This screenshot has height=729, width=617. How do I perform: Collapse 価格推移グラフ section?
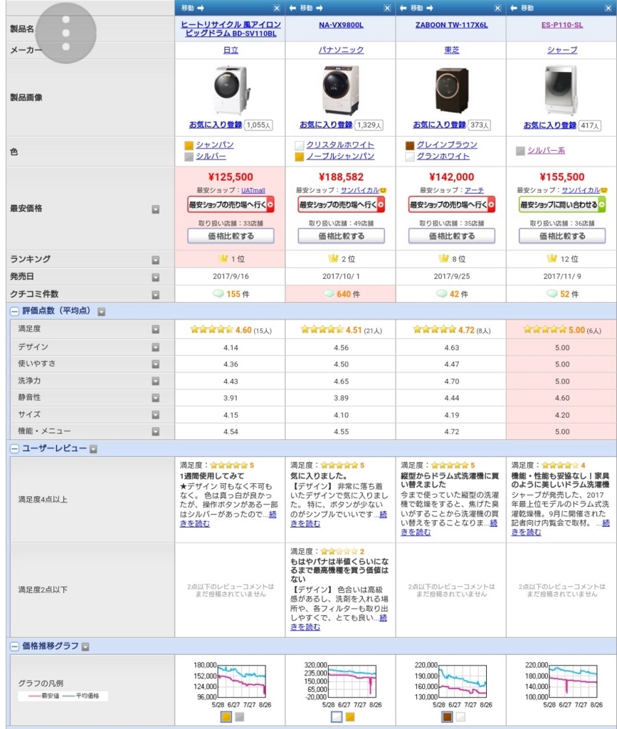[14, 646]
